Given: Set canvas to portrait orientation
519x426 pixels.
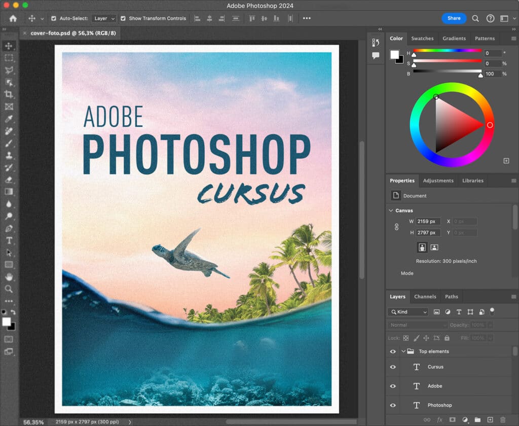Looking at the screenshot, I should pos(422,247).
